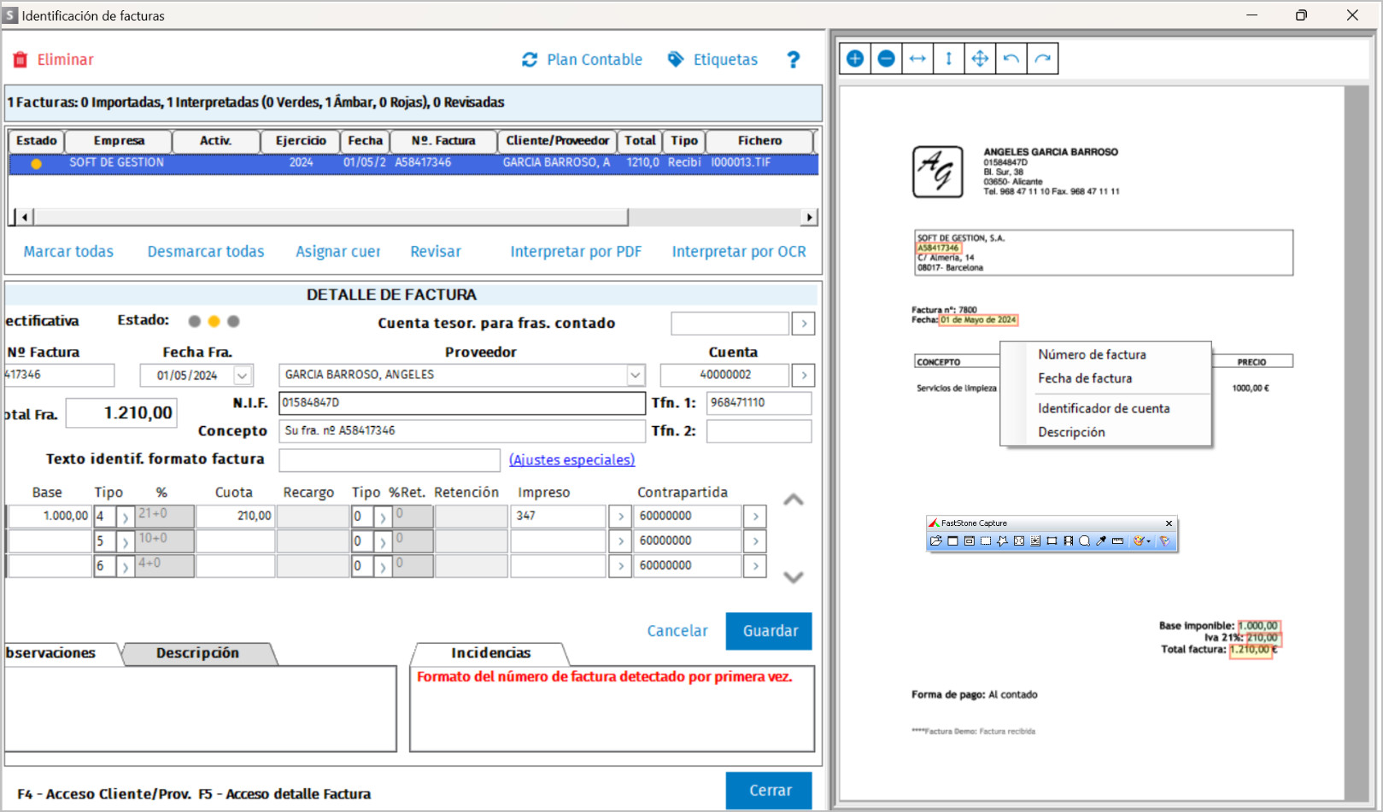Click FastStone Capture Rectangular Region icon
The width and height of the screenshot is (1383, 812).
pos(986,540)
